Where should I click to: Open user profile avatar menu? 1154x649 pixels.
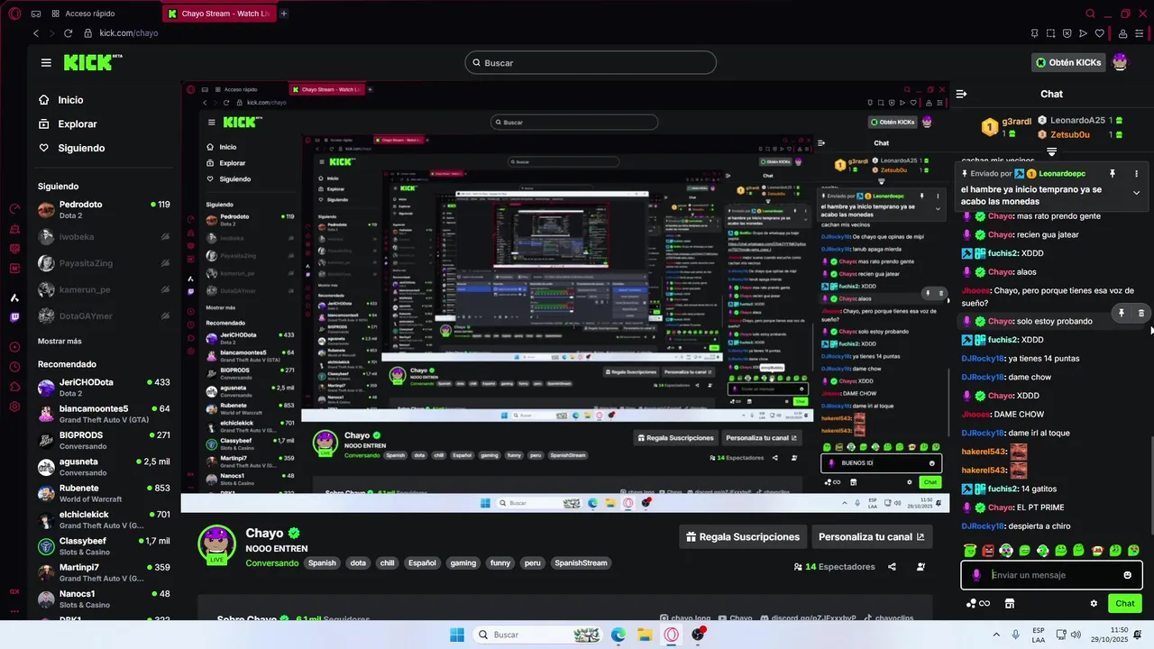pos(1120,62)
